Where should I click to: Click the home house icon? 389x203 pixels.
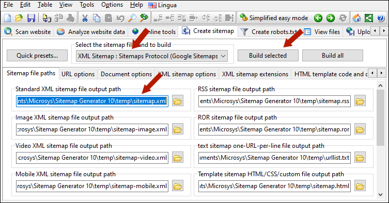[x=357, y=18]
